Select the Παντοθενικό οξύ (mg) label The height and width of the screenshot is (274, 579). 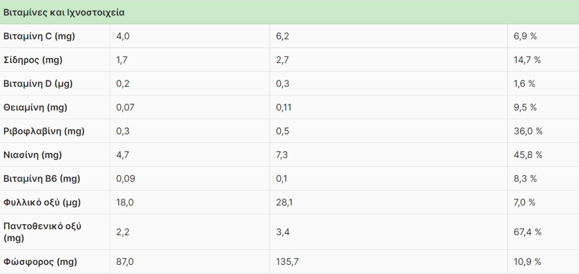(42, 232)
